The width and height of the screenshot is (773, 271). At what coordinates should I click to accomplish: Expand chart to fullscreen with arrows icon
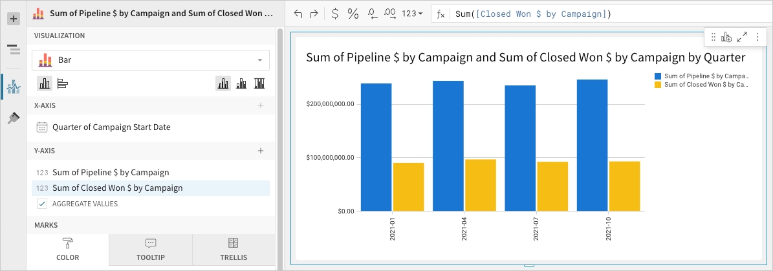742,37
